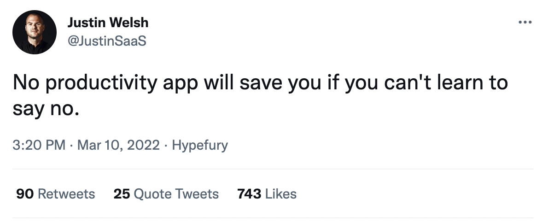548x222 pixels.
Task: Show who liked via Likes label
Action: pyautogui.click(x=281, y=194)
